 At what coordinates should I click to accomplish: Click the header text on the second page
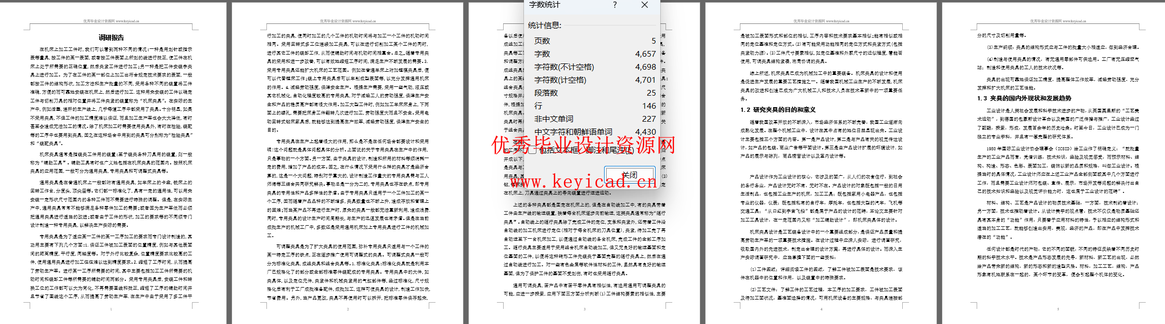[348, 21]
